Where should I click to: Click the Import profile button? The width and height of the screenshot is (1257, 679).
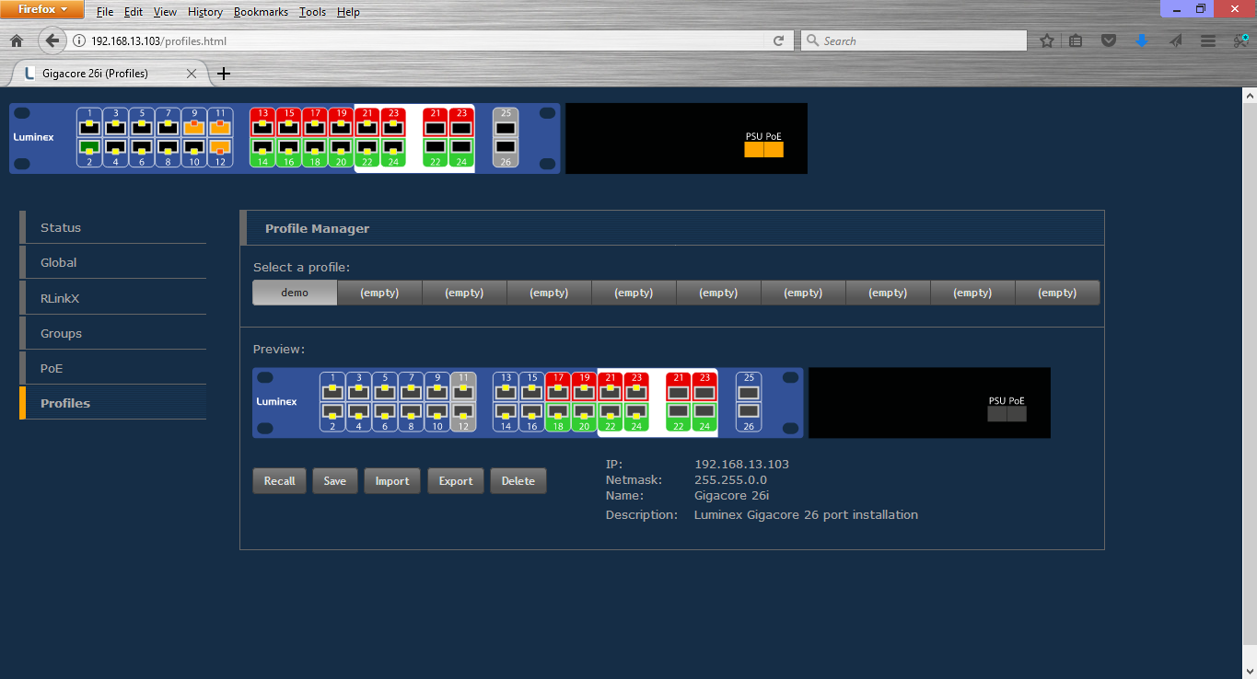click(392, 481)
